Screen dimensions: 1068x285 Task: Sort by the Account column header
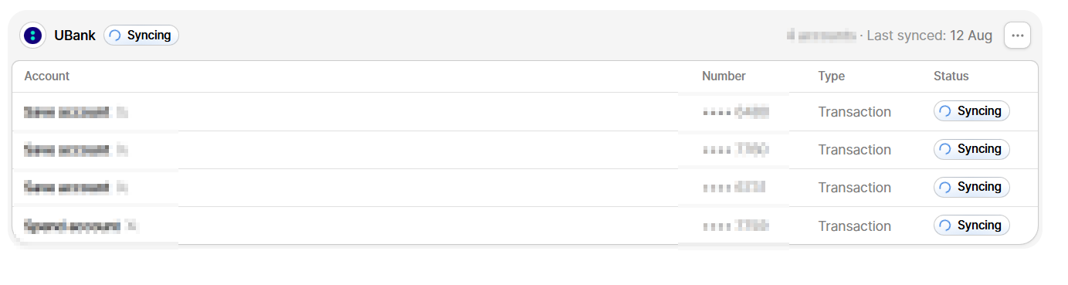[x=47, y=76]
